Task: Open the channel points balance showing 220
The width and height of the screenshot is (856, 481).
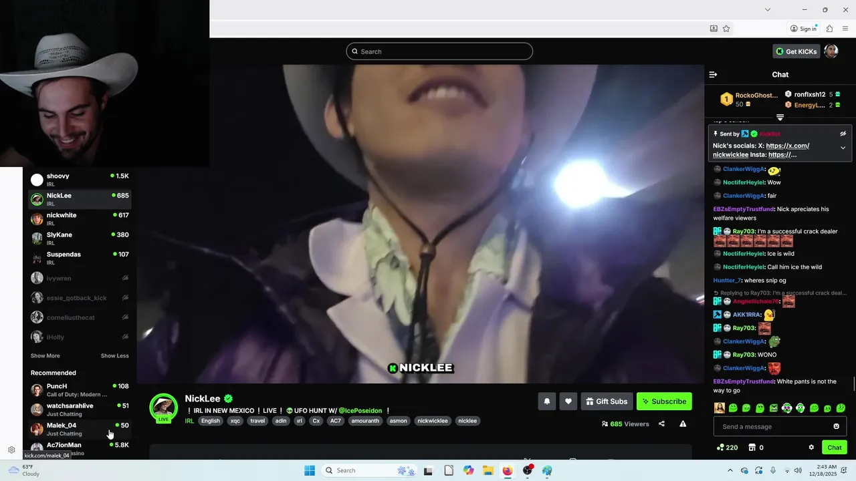Action: pos(727,448)
